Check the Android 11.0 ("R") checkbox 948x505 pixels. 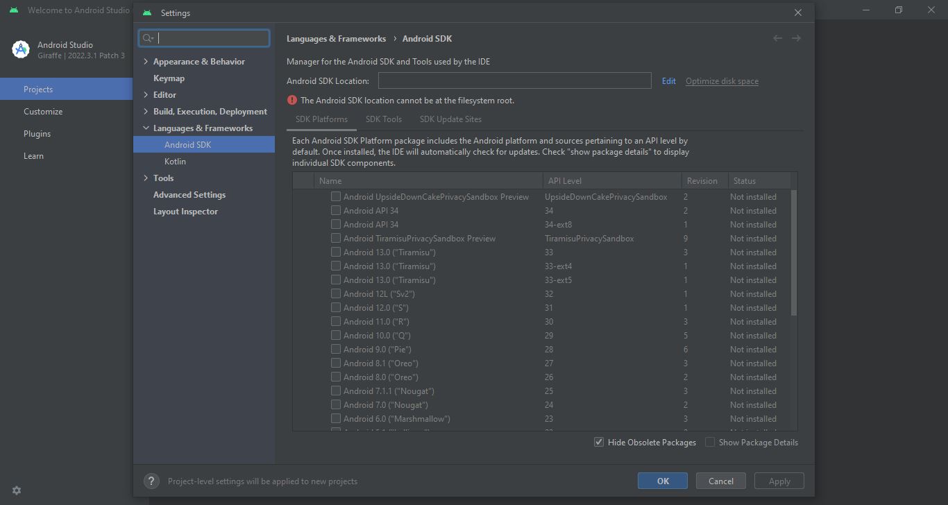(336, 321)
